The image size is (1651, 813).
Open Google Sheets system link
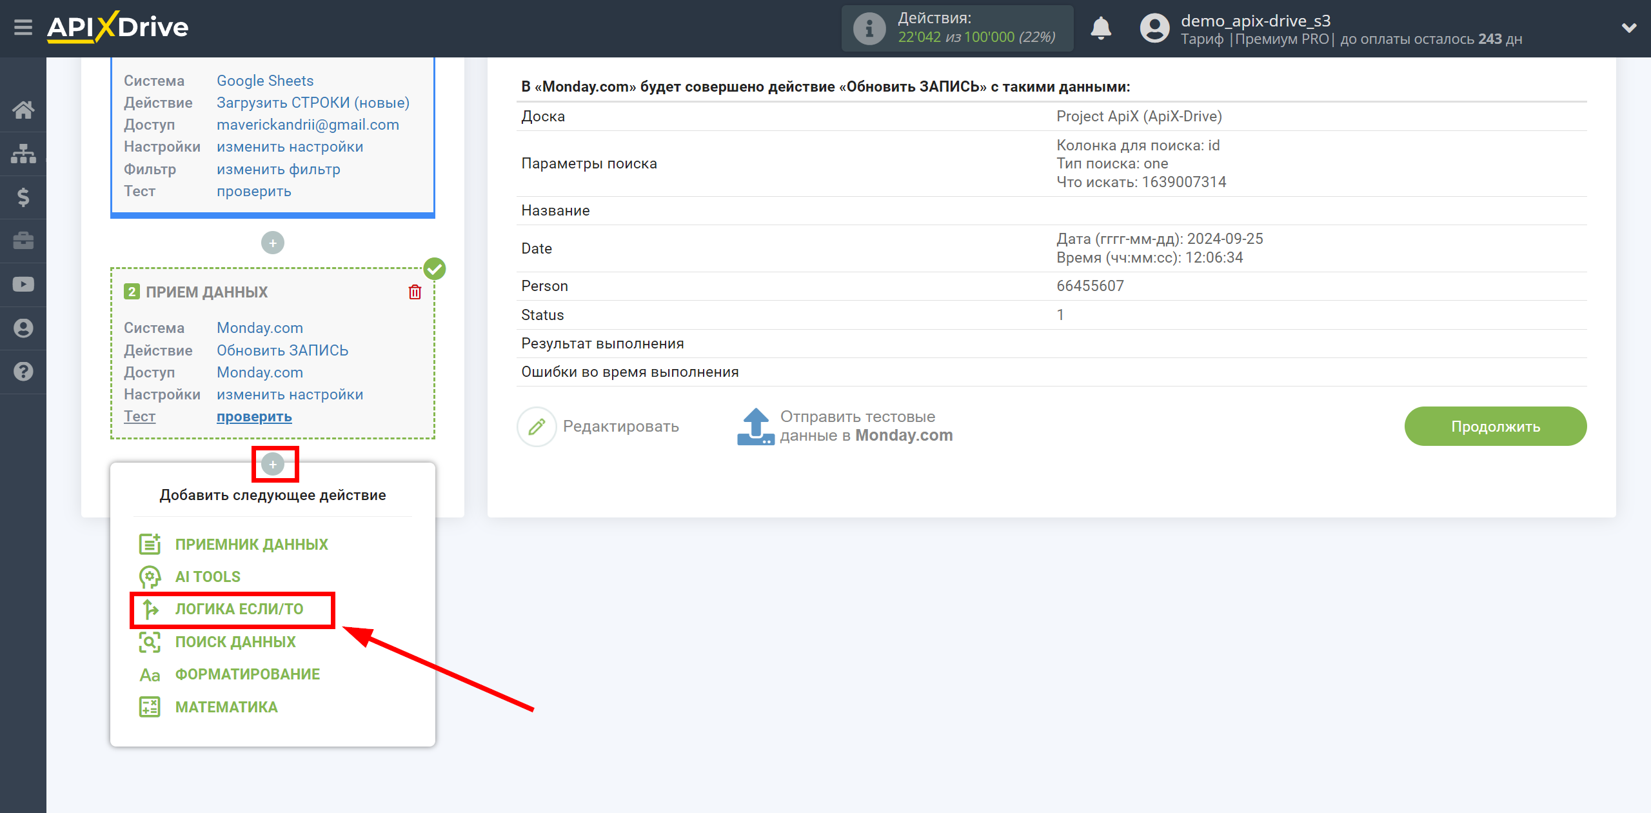point(265,81)
